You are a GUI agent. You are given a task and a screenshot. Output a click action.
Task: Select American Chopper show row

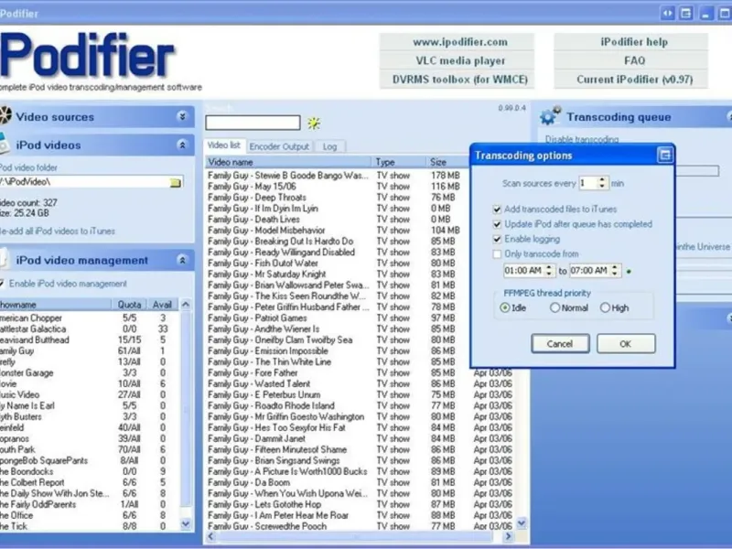coord(89,318)
